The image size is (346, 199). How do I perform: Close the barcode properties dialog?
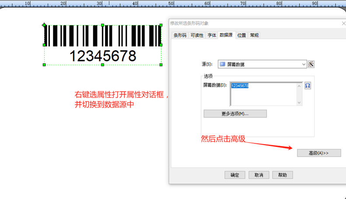pyautogui.click(x=343, y=23)
